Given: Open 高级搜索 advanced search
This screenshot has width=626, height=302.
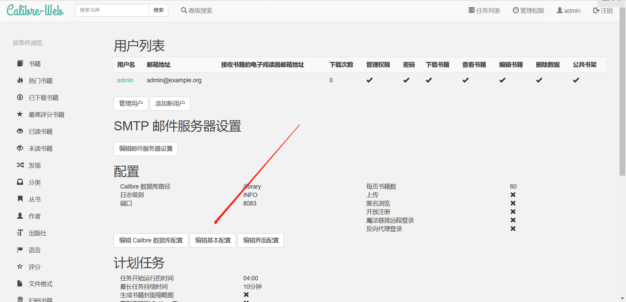Looking at the screenshot, I should pyautogui.click(x=197, y=10).
